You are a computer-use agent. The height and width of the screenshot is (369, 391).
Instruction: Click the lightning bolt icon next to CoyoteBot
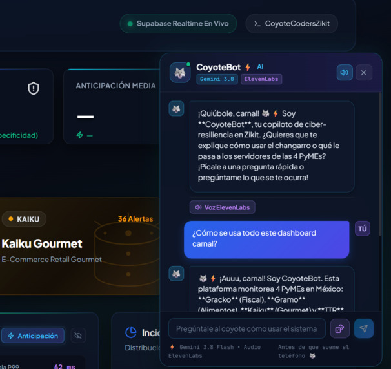(x=248, y=67)
